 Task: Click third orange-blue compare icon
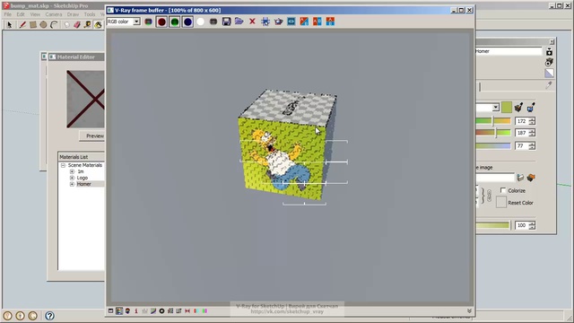(330, 22)
